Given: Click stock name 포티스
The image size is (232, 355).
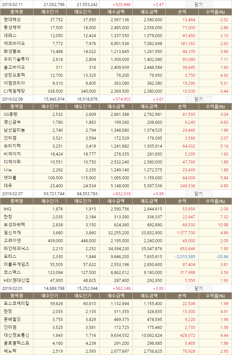Looking at the screenshot, I should tap(10, 256).
